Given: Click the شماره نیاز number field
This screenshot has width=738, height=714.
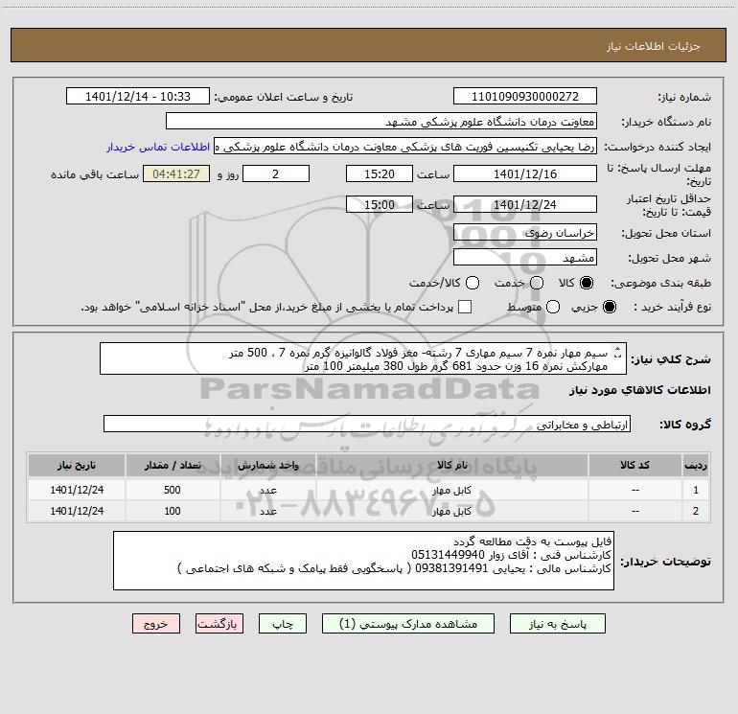Looking at the screenshot, I should 525,96.
